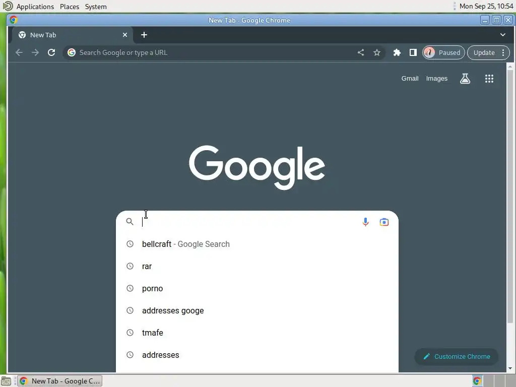Click the scrollbar down arrow
516x387 pixels.
[510, 368]
